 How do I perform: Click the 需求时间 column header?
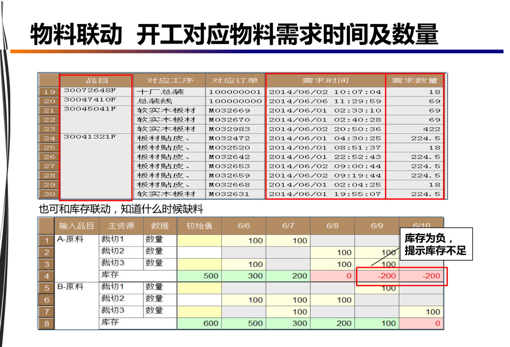[x=326, y=80]
